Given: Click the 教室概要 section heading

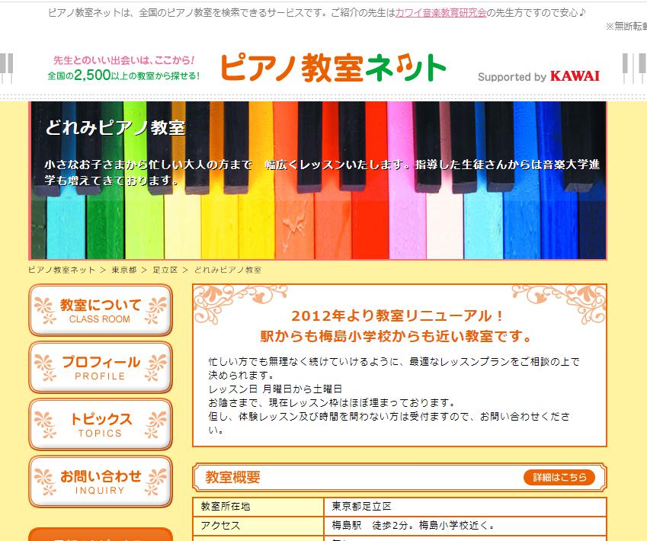Looking at the screenshot, I should [x=232, y=478].
